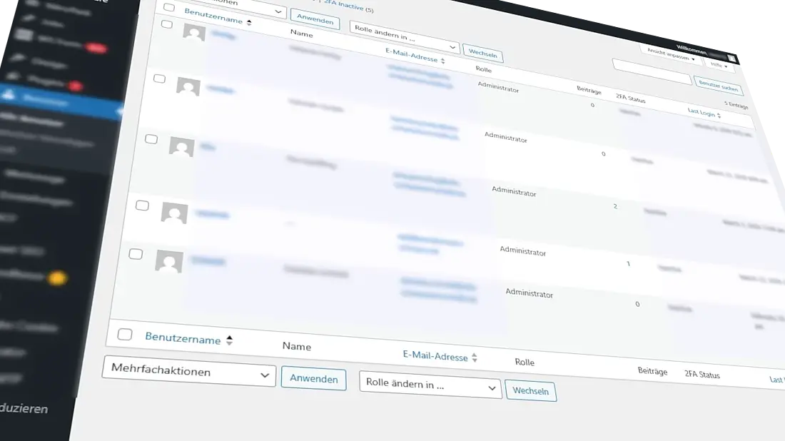The height and width of the screenshot is (441, 785).
Task: Open the Hilfe tab at the top right
Action: [718, 65]
